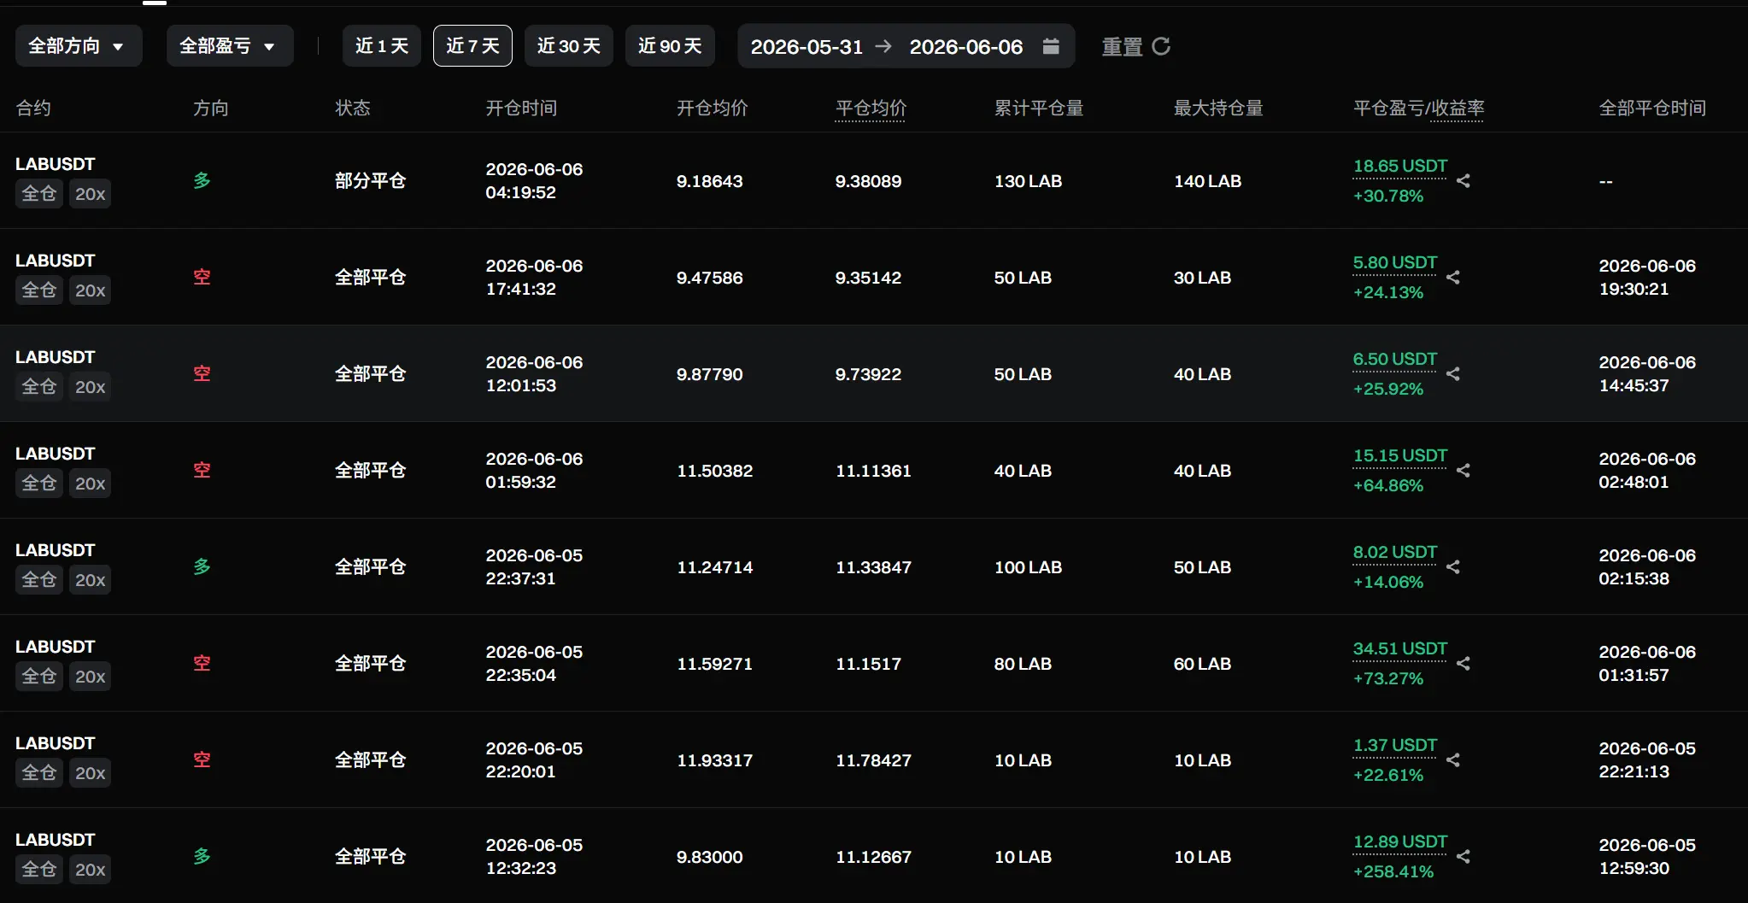Click the open time 2026-06-05 12:32:23
Screen dimensions: 1748x903
tap(534, 857)
